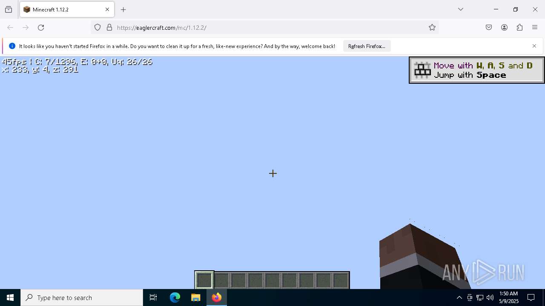
Task: Expand the list all tabs dropdown
Action: pos(461,9)
